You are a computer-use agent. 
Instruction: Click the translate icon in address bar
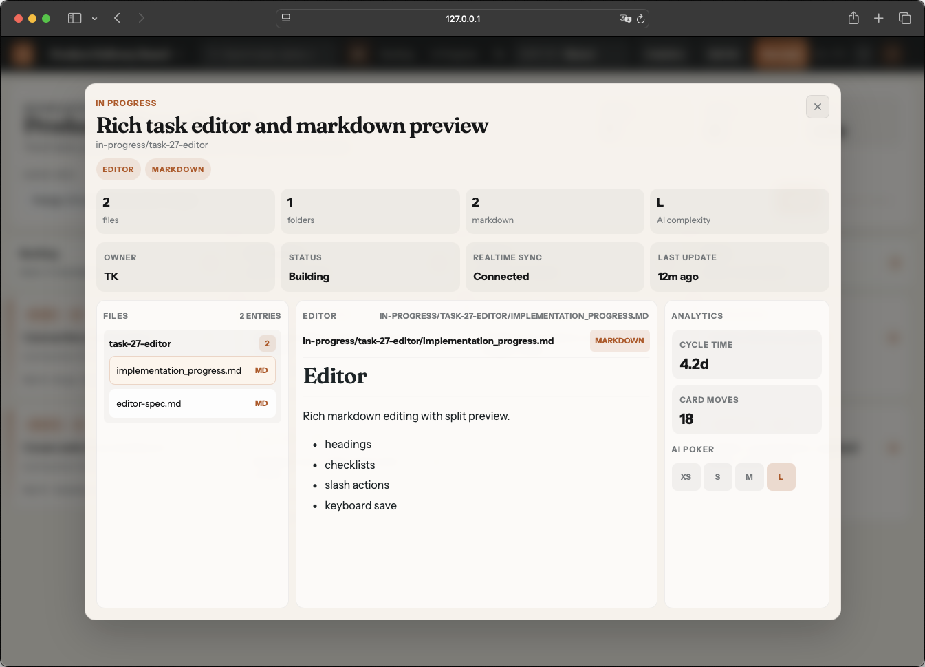coord(624,19)
